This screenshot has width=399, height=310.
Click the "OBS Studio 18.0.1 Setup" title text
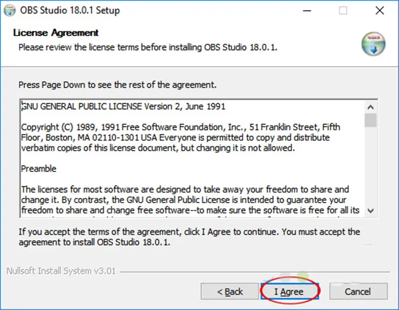point(69,10)
